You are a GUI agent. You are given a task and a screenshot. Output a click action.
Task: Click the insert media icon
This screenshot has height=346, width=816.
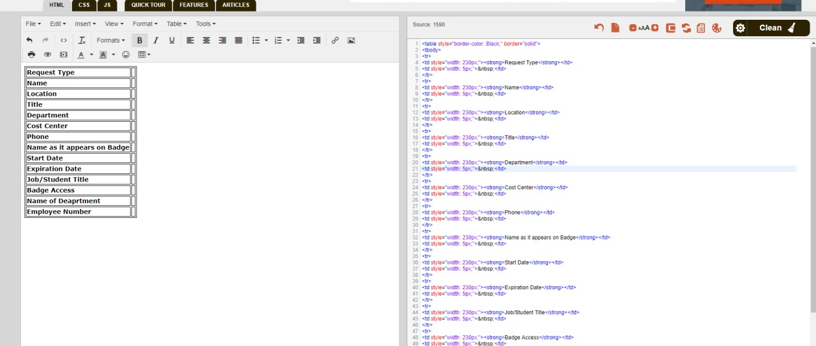[63, 55]
